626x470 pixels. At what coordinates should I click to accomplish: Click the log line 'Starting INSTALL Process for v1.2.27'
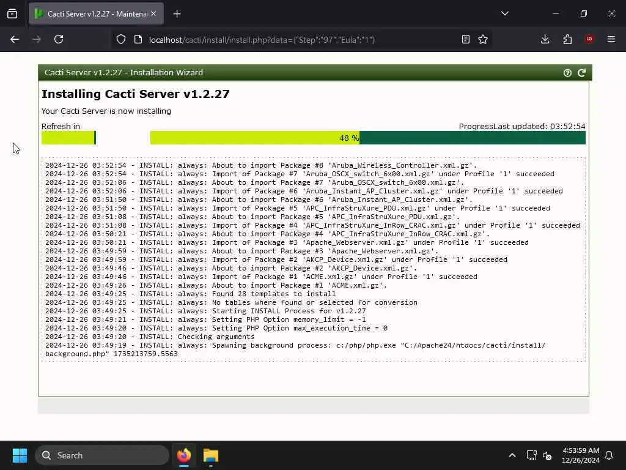(205, 311)
